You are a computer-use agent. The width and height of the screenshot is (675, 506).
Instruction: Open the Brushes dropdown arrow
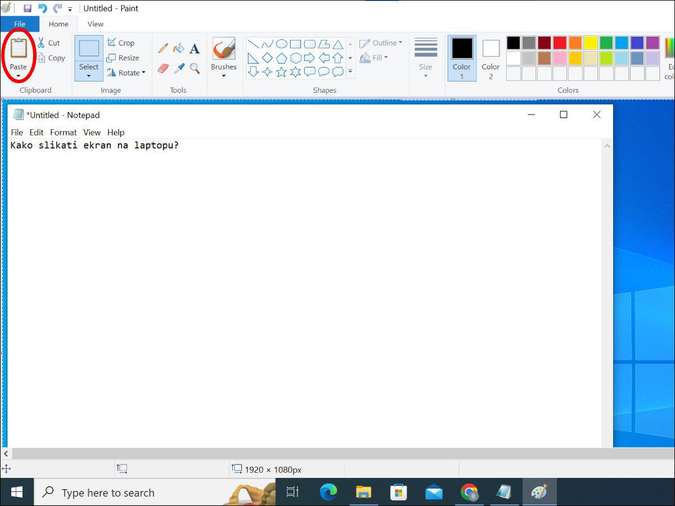(x=224, y=76)
